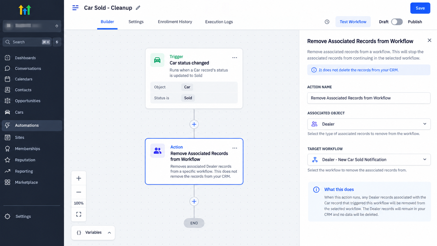The width and height of the screenshot is (437, 246).
Task: Focus the sidebar Search box
Action: tap(27, 42)
